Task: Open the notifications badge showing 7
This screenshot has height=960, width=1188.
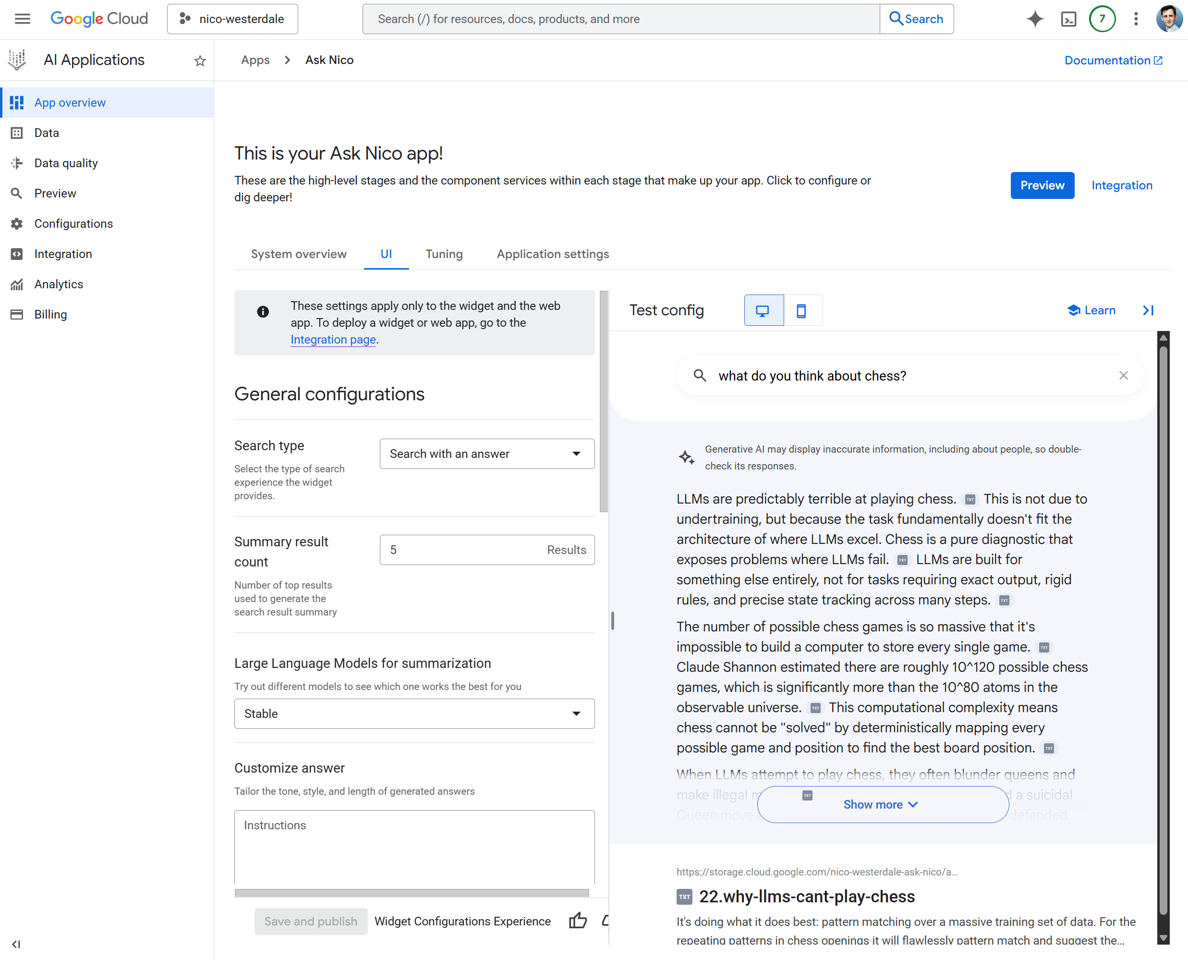Action: click(x=1103, y=18)
